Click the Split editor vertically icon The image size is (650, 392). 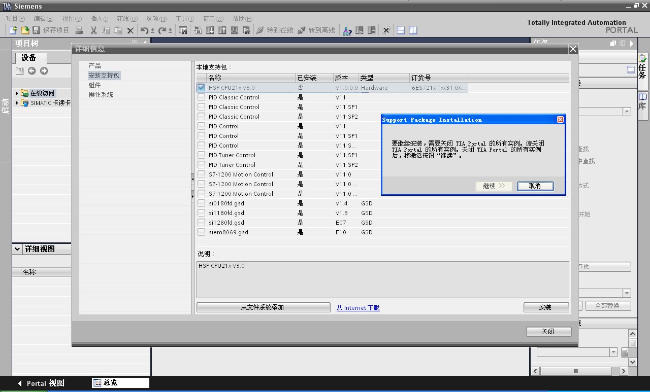pyautogui.click(x=413, y=30)
